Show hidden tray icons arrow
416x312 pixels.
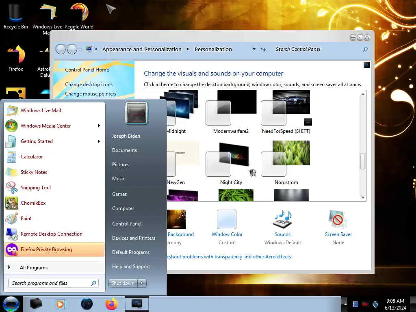pos(345,304)
